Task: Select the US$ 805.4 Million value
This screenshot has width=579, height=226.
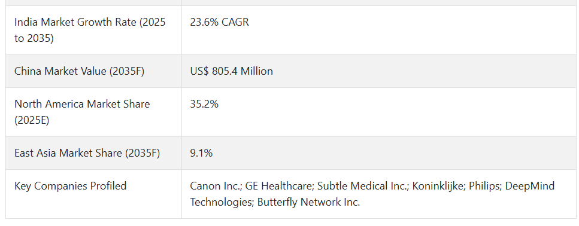Action: tap(232, 71)
